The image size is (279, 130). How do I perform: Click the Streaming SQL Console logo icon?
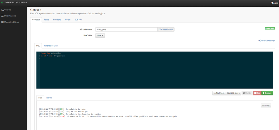coord(2,3)
